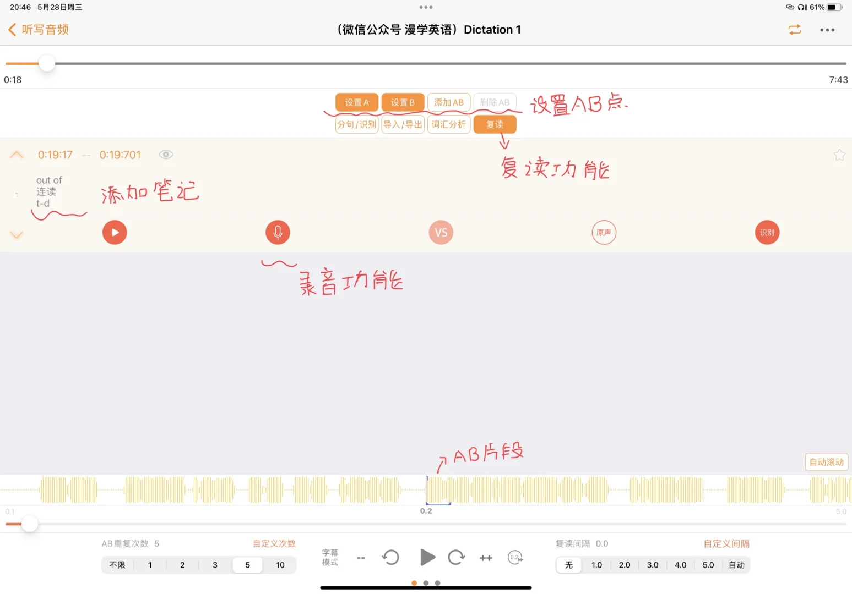Set point A with the 设置A button

[x=356, y=102]
